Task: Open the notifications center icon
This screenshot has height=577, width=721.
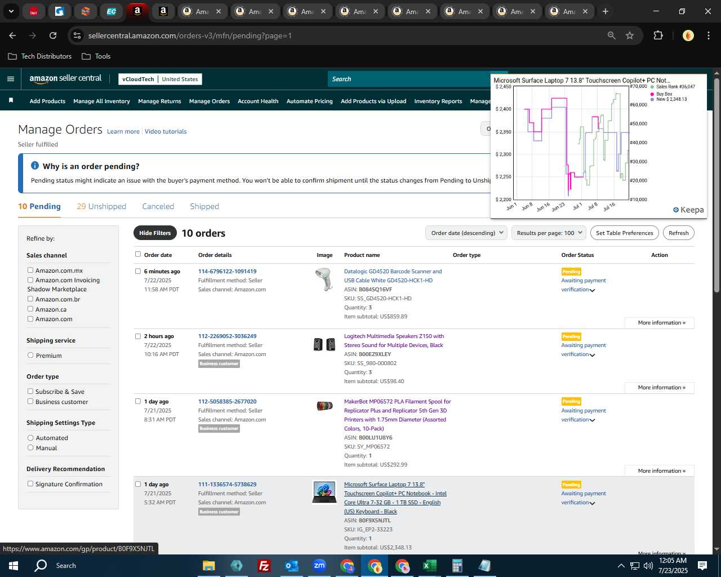Action: pyautogui.click(x=702, y=566)
